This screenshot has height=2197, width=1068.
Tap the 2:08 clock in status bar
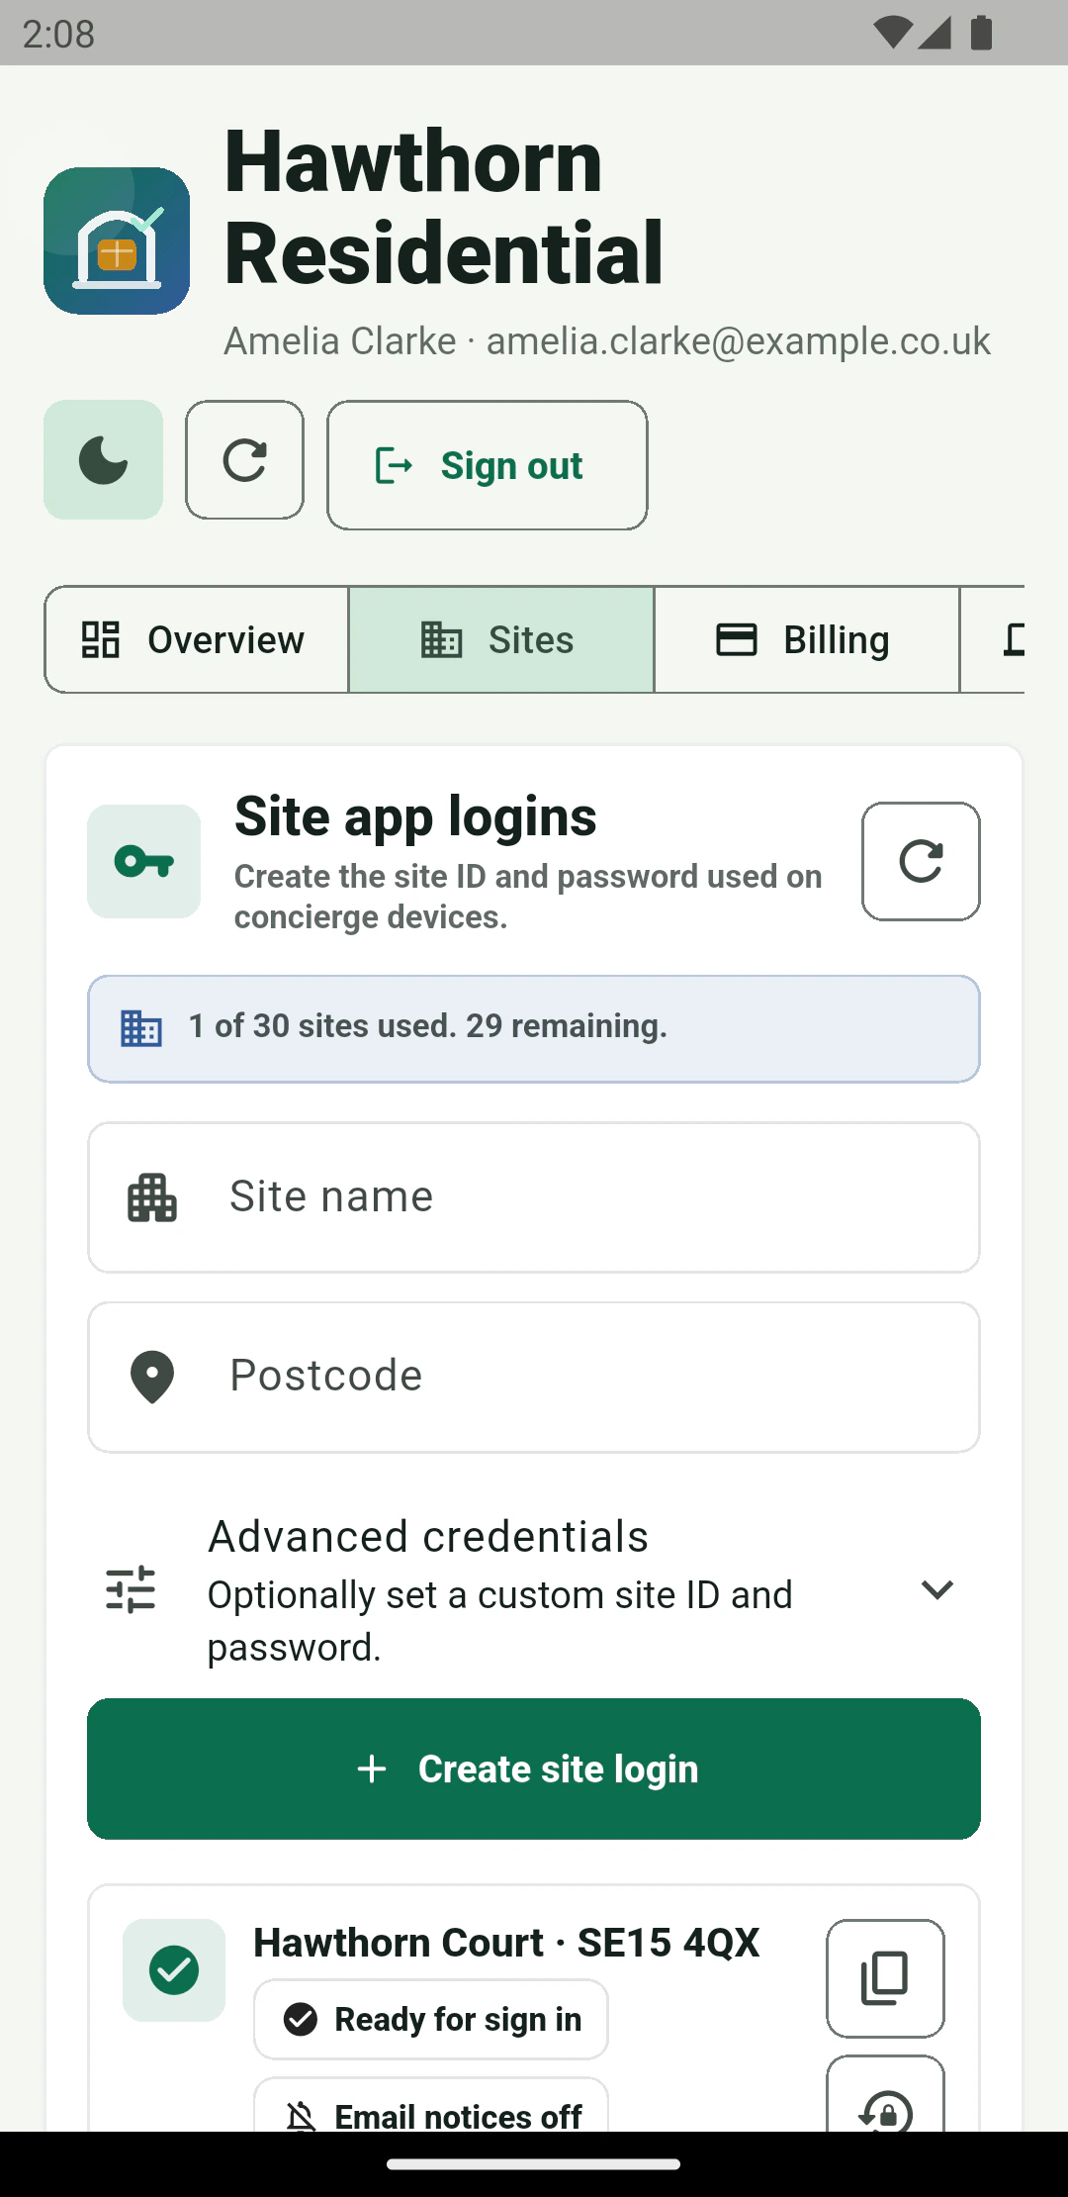[x=58, y=34]
